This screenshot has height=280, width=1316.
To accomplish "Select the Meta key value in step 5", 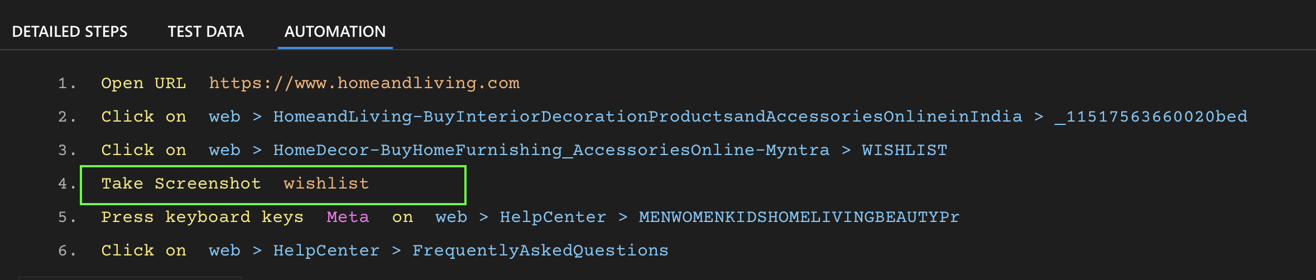I will (348, 217).
